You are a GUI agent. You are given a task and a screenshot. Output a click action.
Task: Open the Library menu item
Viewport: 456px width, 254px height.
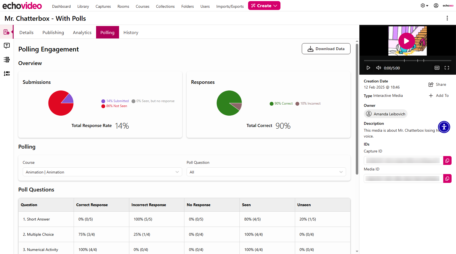83,6
